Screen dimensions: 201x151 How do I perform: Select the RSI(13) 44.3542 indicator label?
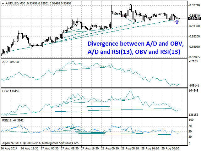point(13,120)
